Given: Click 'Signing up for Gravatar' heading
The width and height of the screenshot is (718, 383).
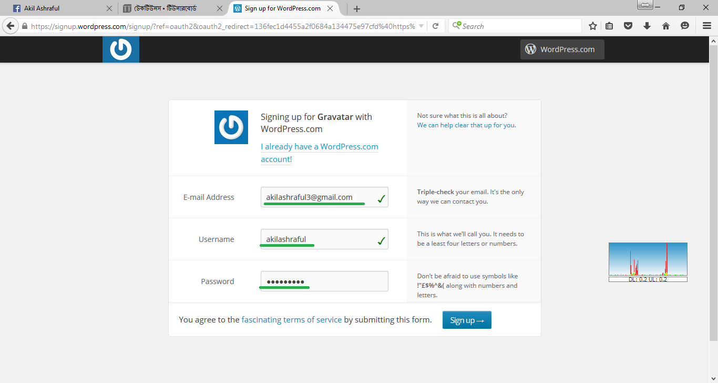Looking at the screenshot, I should tap(316, 123).
